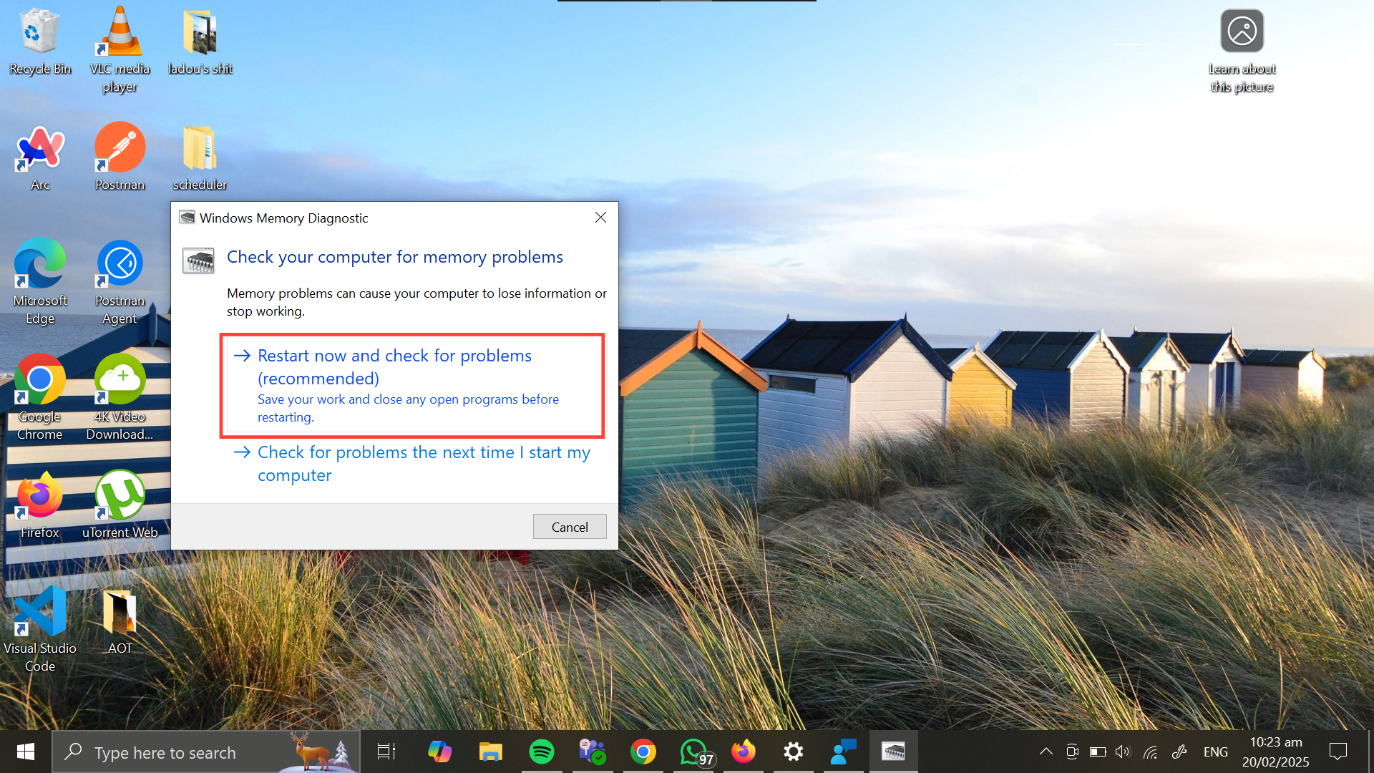Select the Arc browser desktop shortcut
1374x773 pixels.
[x=40, y=156]
